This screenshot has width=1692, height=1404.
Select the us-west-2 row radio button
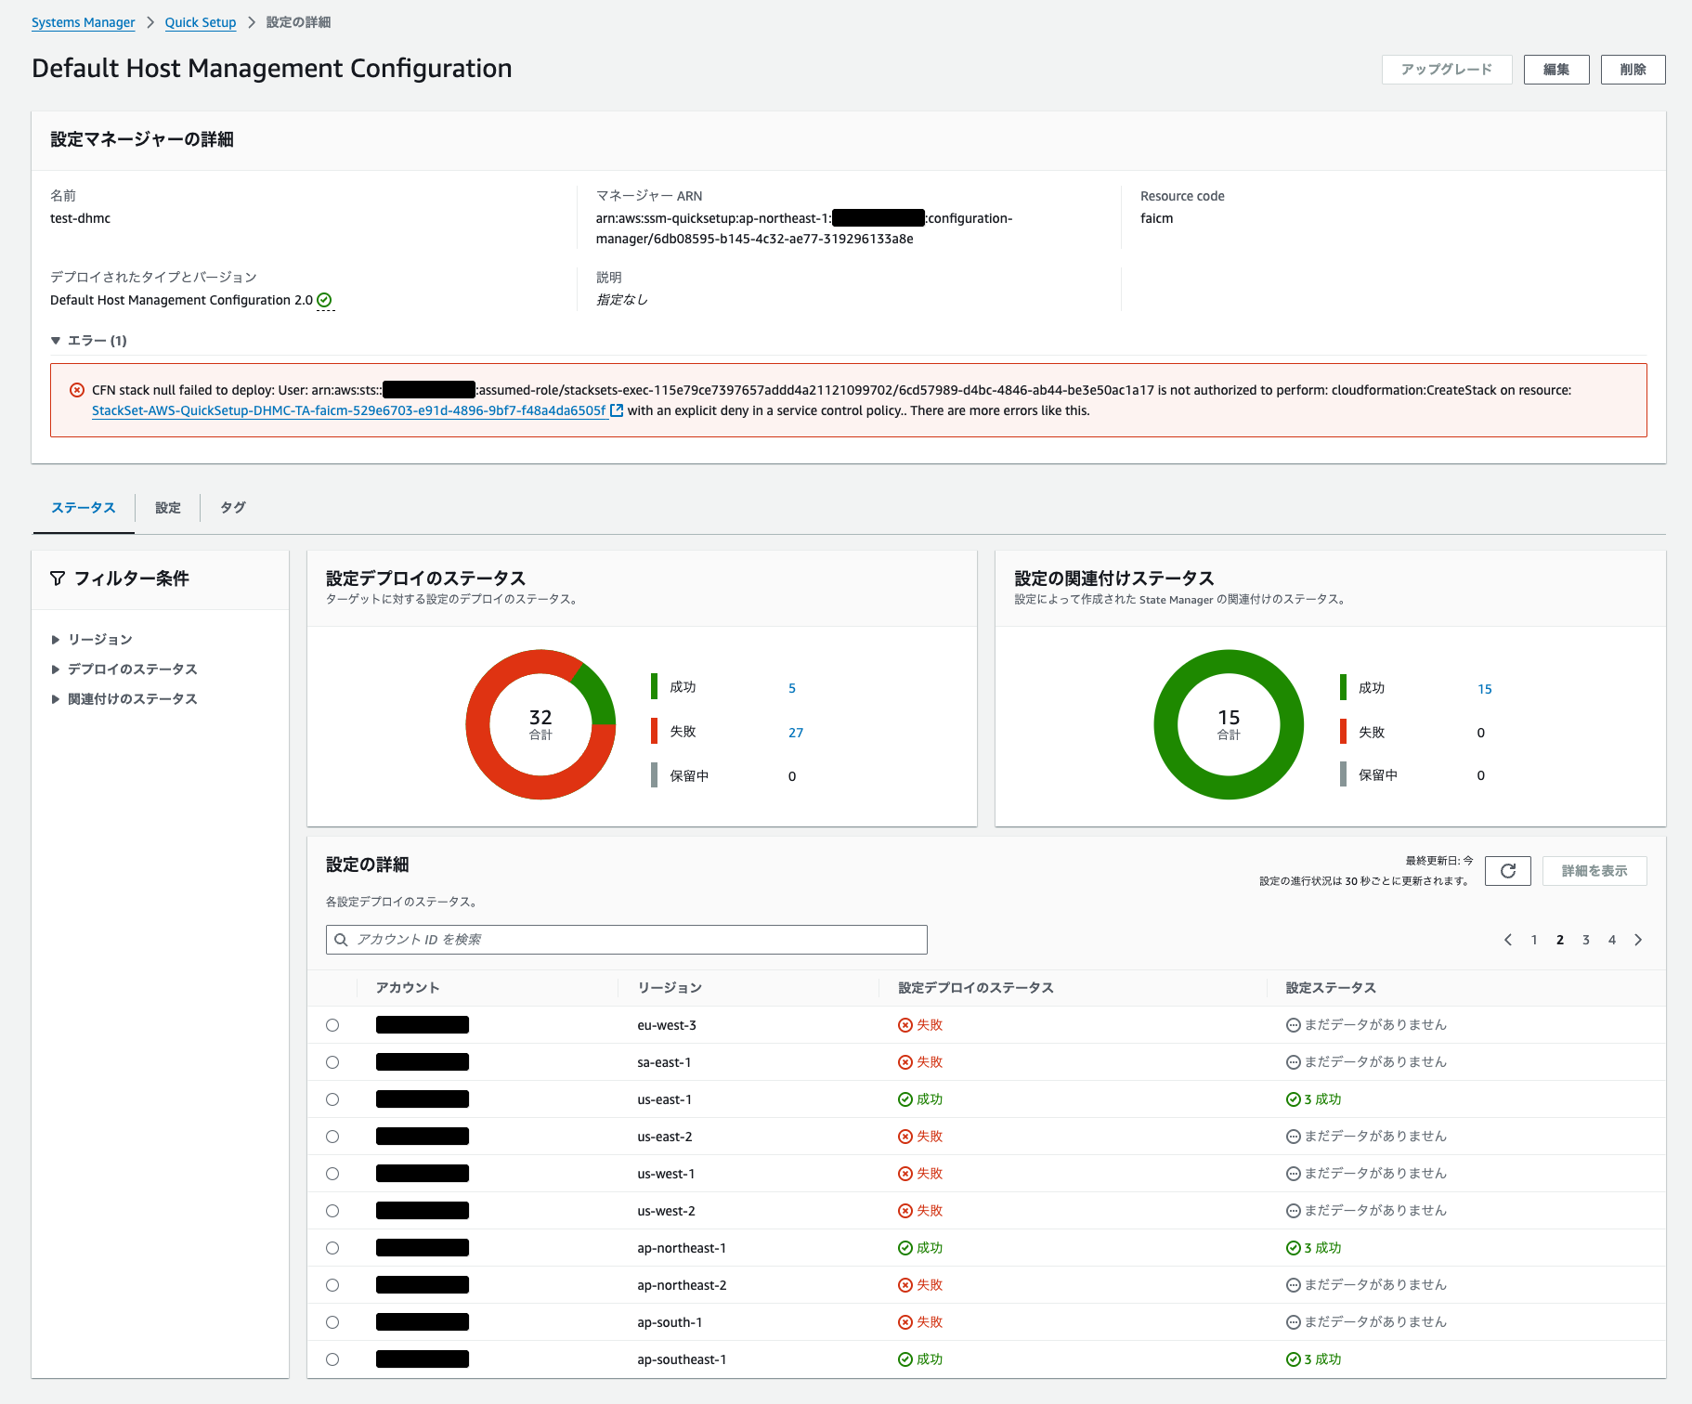coord(332,1211)
